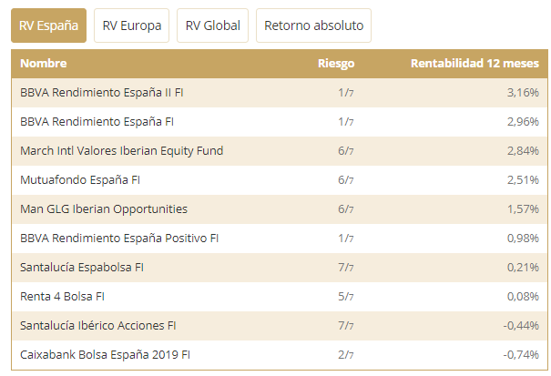Open the RV Global tab

coord(213,25)
